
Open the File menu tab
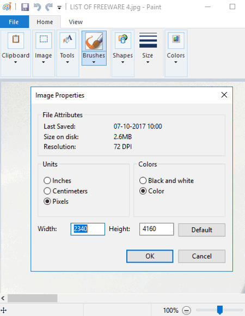[x=14, y=22]
